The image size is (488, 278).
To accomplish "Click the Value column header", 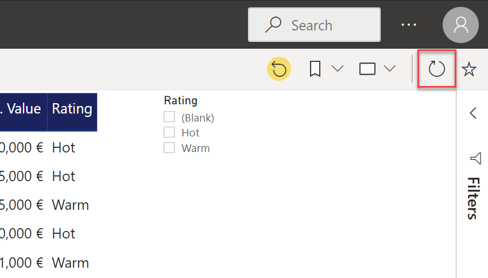I will (22, 108).
